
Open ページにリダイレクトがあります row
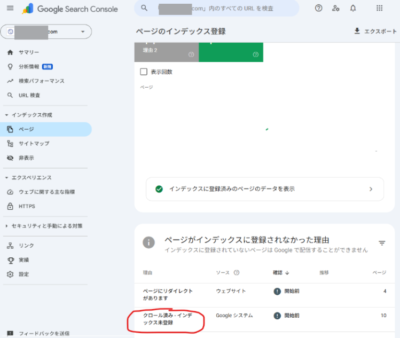click(264, 295)
